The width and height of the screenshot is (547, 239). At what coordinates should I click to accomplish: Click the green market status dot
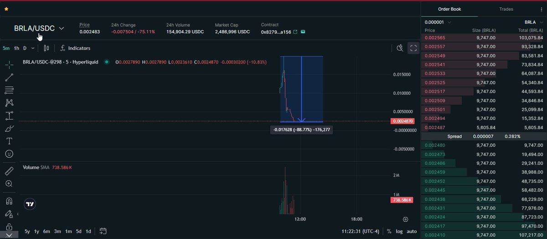pos(107,62)
